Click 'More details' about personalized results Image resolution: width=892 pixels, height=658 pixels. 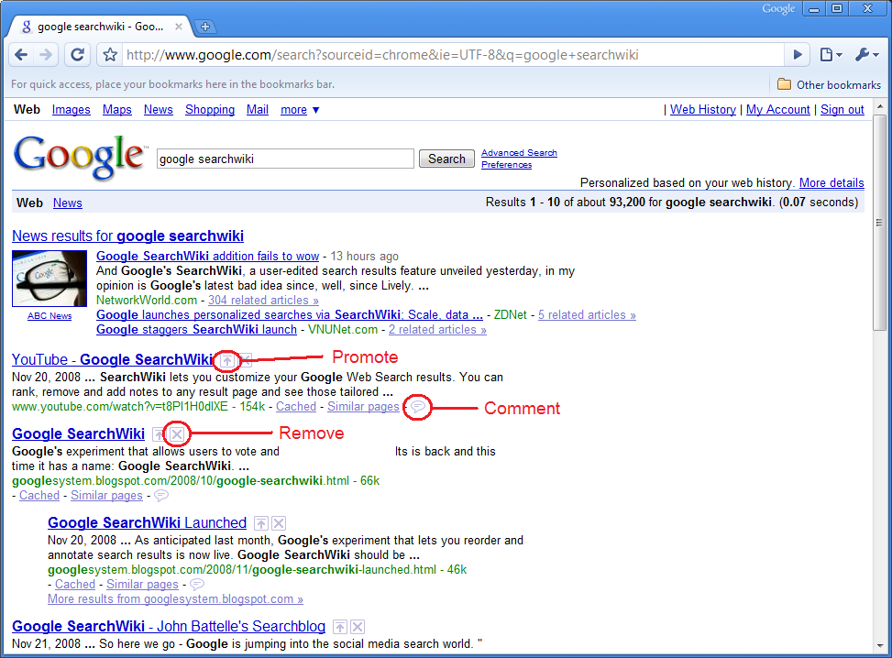pos(831,183)
